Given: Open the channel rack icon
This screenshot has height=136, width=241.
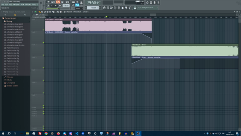Looking at the screenshot, I should (x=108, y=8).
